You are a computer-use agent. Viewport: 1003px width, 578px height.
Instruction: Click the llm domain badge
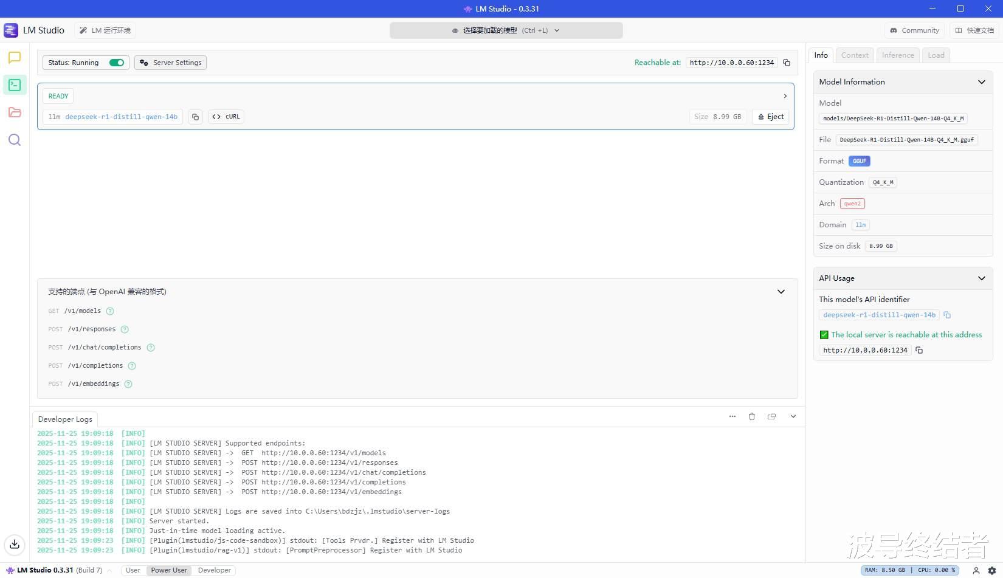(861, 225)
